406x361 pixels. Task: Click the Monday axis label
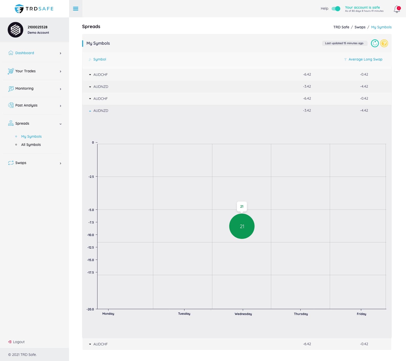(x=108, y=314)
